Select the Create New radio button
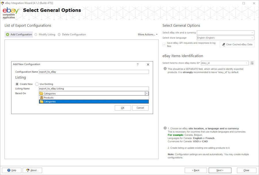 (x=17, y=84)
